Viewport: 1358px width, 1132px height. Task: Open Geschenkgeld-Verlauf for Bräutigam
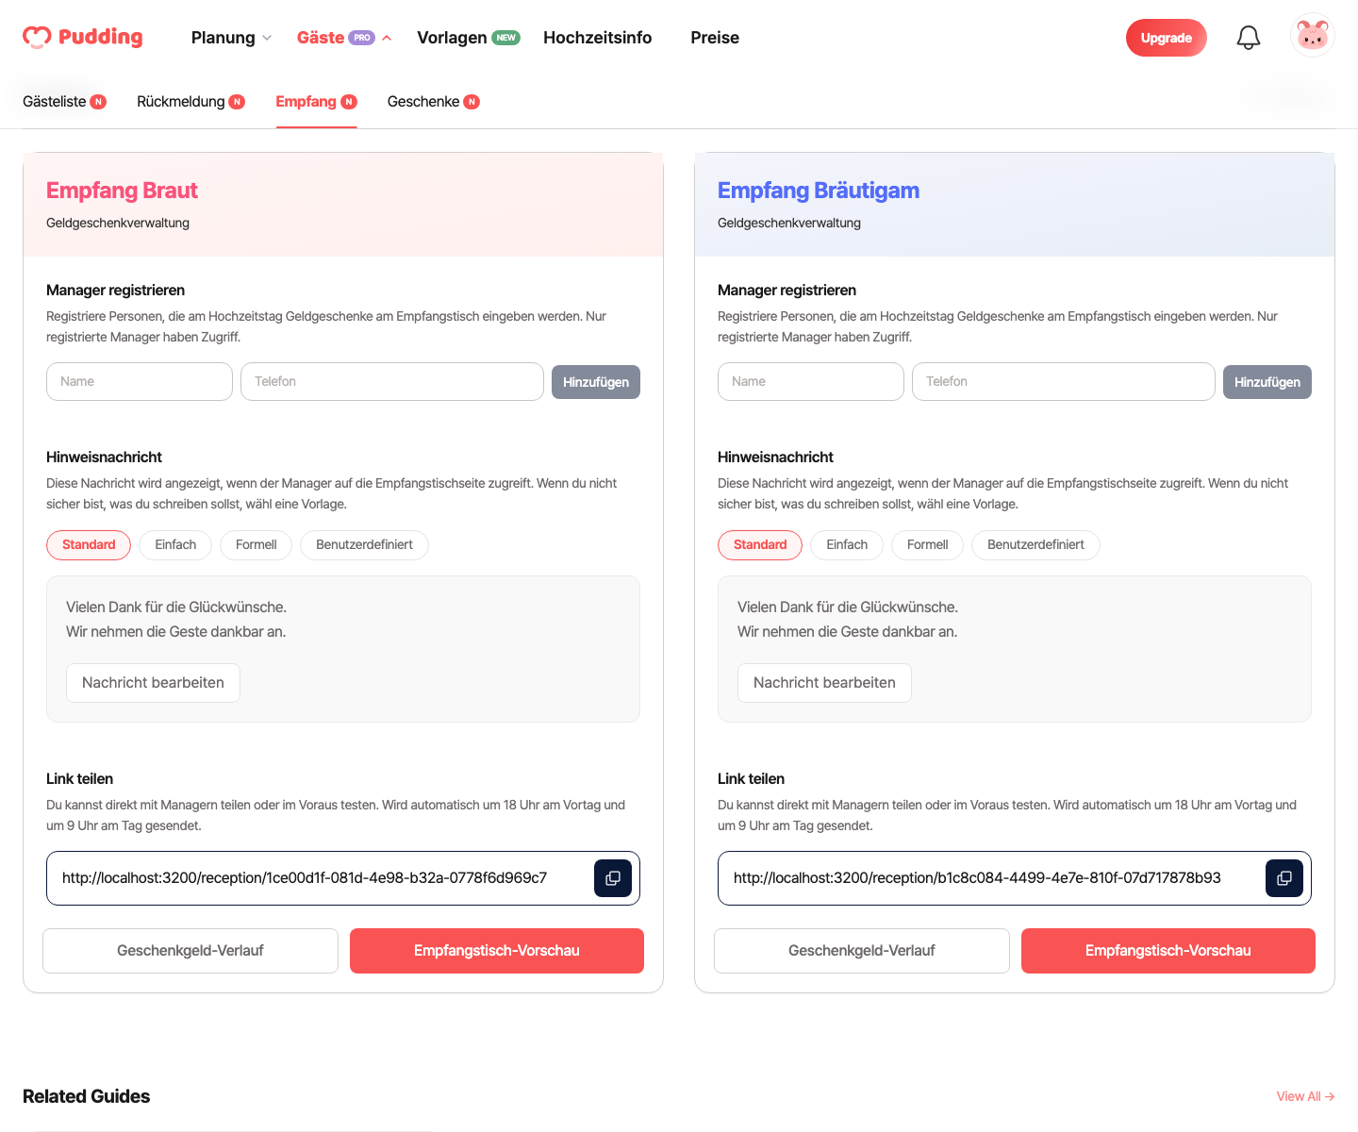click(862, 951)
